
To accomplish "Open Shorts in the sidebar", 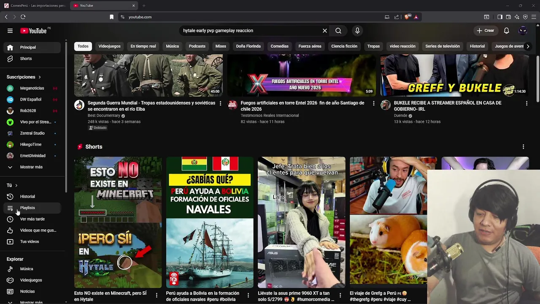I will 32,59.
